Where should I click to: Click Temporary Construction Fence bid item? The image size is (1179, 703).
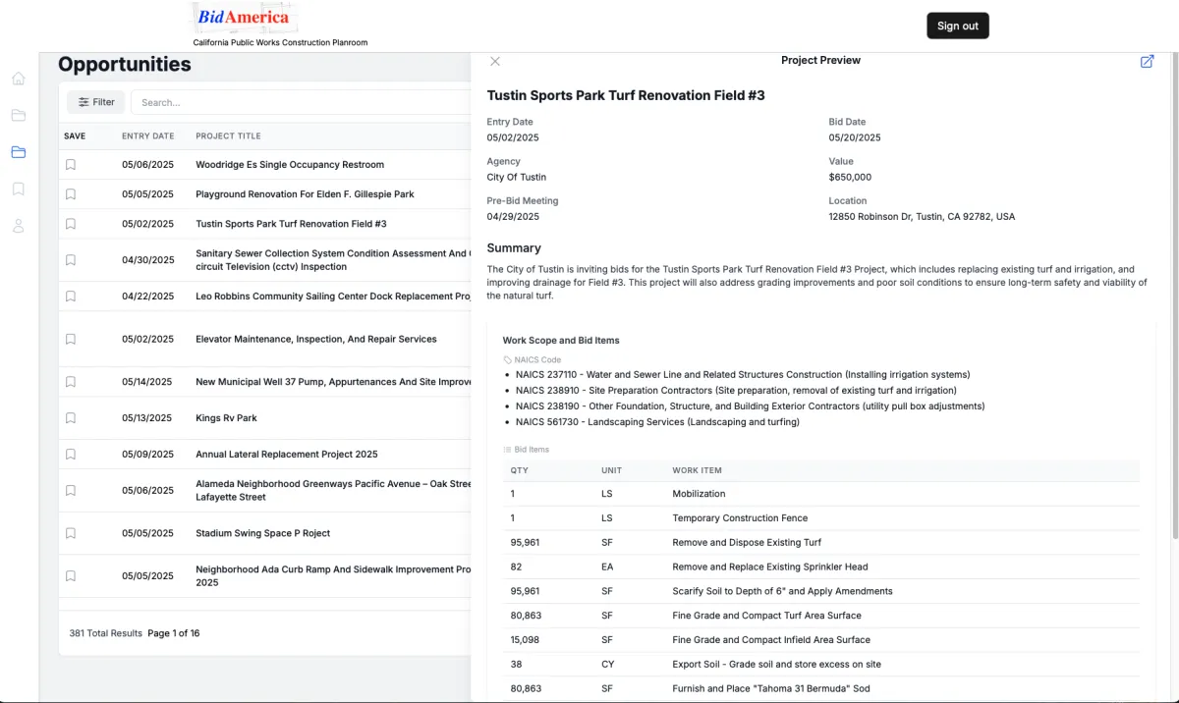pyautogui.click(x=740, y=518)
